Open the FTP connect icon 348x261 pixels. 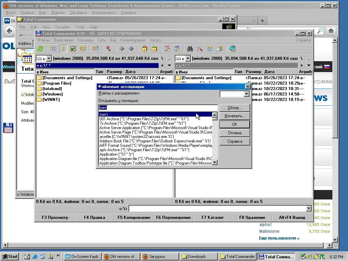click(x=167, y=49)
